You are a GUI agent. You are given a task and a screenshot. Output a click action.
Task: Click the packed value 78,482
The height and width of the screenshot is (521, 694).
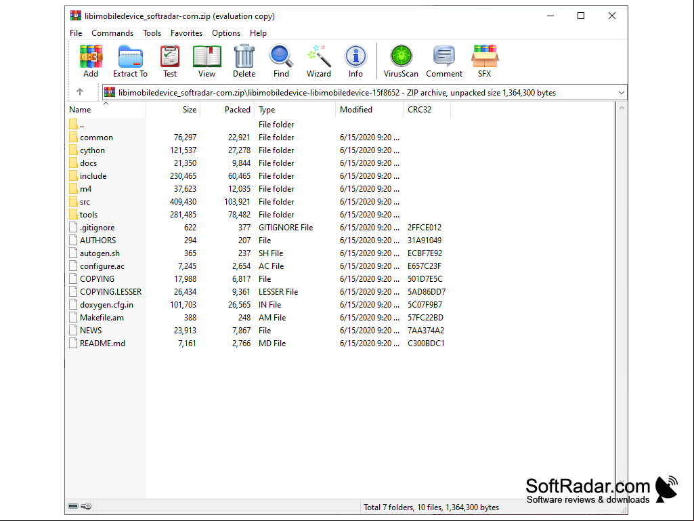pyautogui.click(x=239, y=214)
